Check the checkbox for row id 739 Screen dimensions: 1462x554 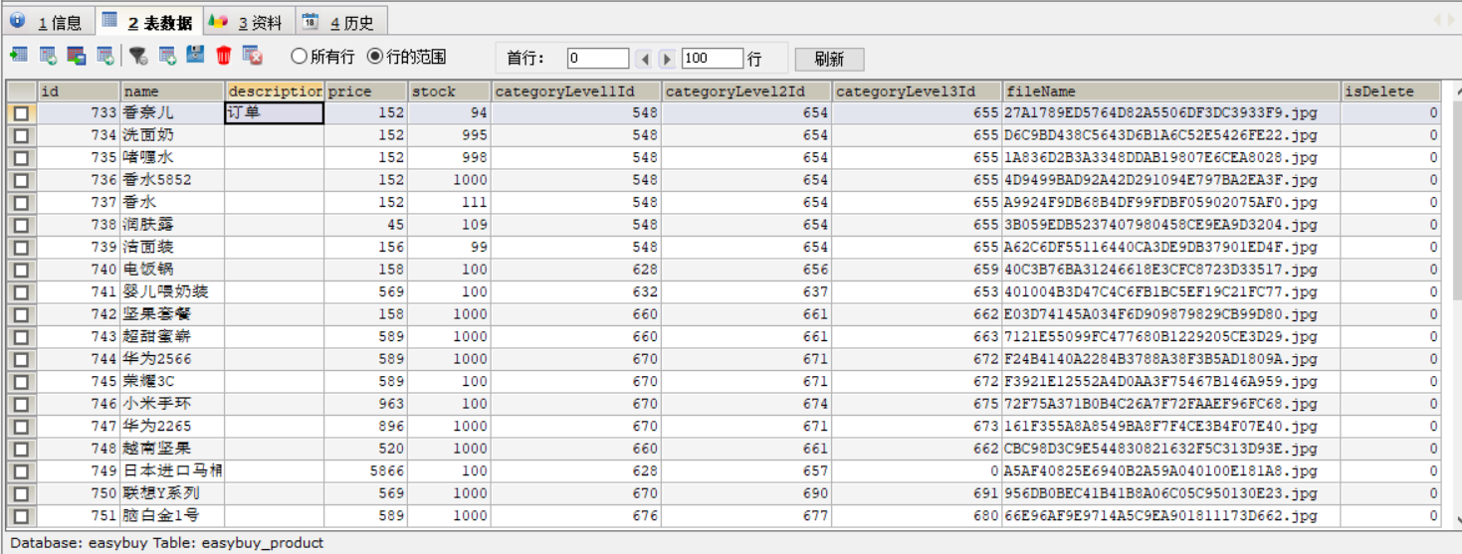click(21, 248)
